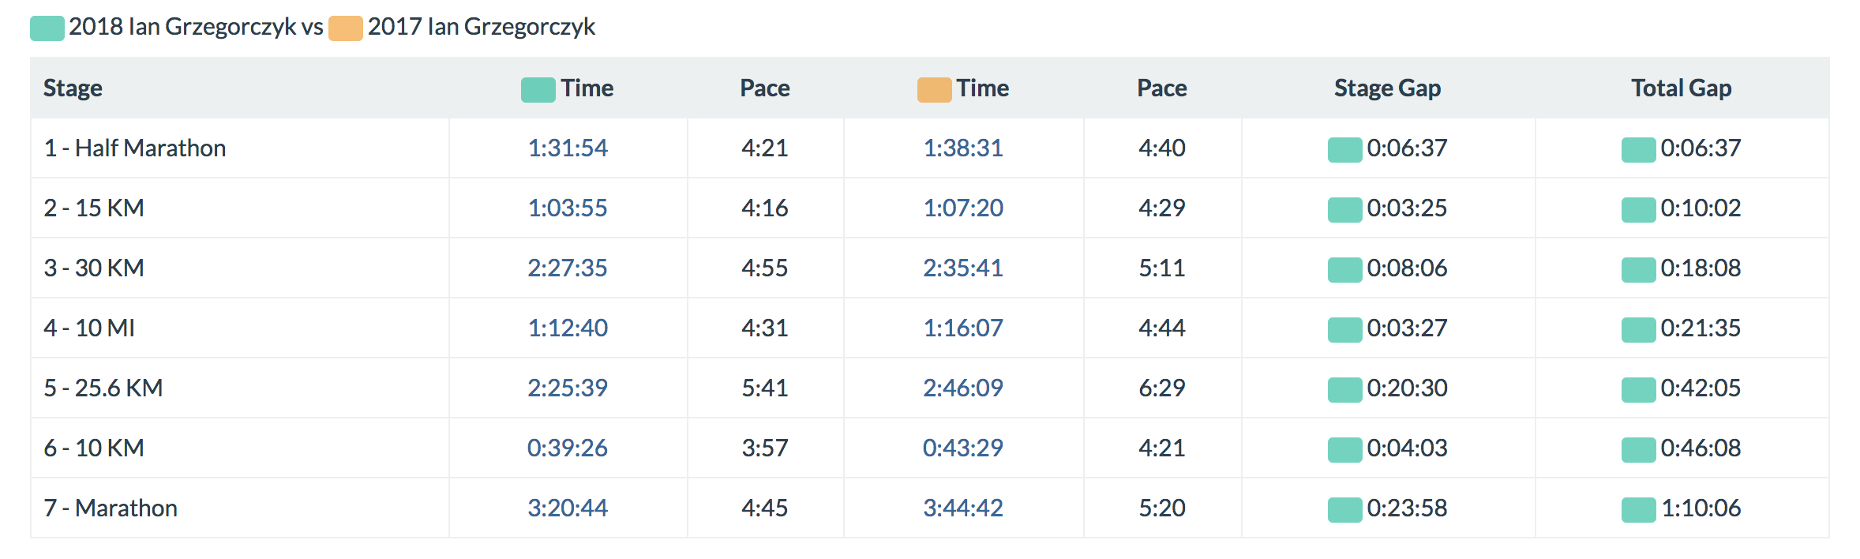Click the teal marker beside total gap 1:10:06
Viewport: 1860px width, 559px height.
click(1638, 510)
